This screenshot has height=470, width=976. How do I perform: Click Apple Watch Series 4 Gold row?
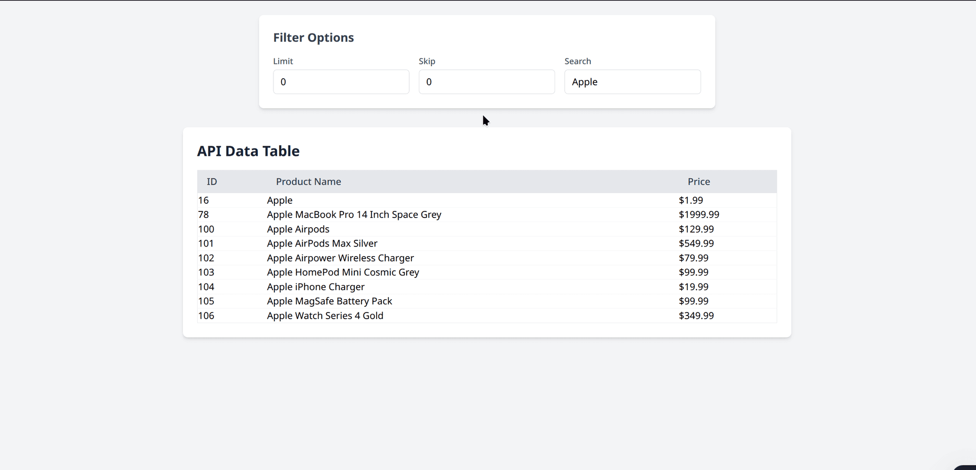325,315
